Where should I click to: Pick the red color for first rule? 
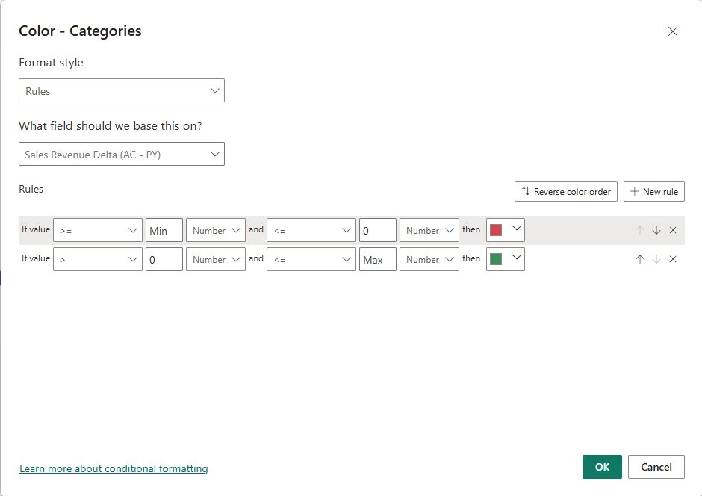505,230
